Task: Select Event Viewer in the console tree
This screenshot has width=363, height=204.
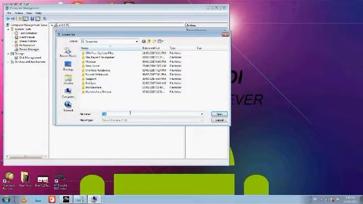Action: (x=27, y=37)
